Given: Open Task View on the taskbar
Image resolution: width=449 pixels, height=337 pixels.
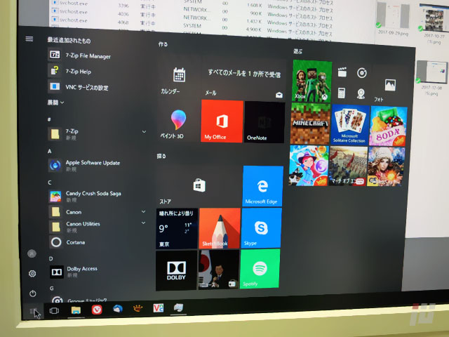Looking at the screenshot, I should point(55,310).
